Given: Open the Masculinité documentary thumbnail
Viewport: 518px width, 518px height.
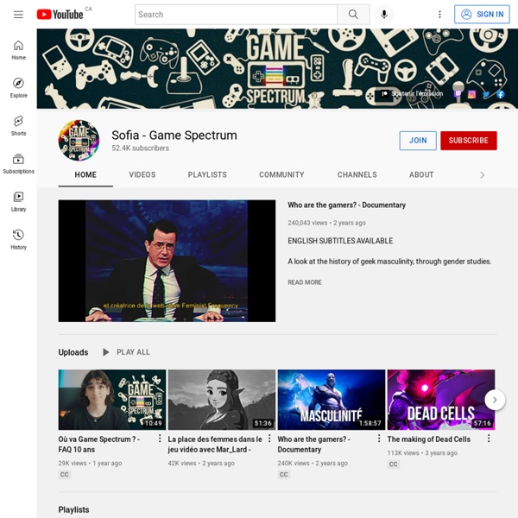Looking at the screenshot, I should point(332,400).
